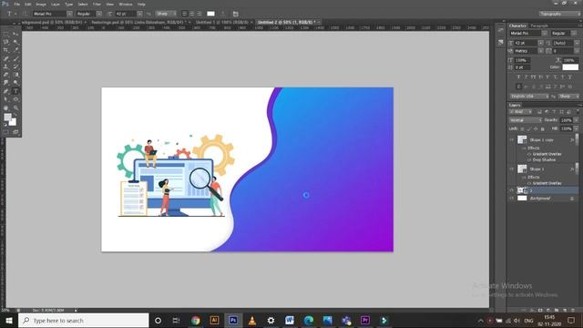The height and width of the screenshot is (328, 583).
Task: Open the Filter menu
Action: pyautogui.click(x=97, y=4)
